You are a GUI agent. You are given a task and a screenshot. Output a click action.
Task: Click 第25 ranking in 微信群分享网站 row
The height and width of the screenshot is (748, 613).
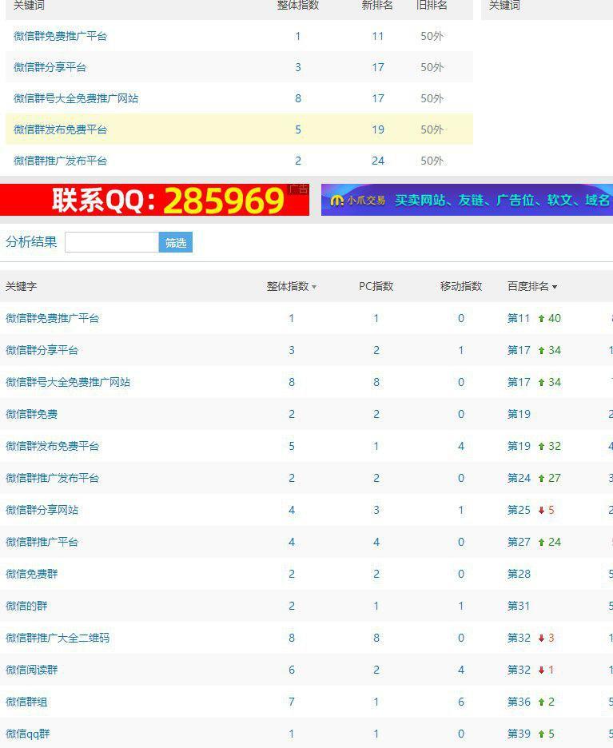(519, 510)
